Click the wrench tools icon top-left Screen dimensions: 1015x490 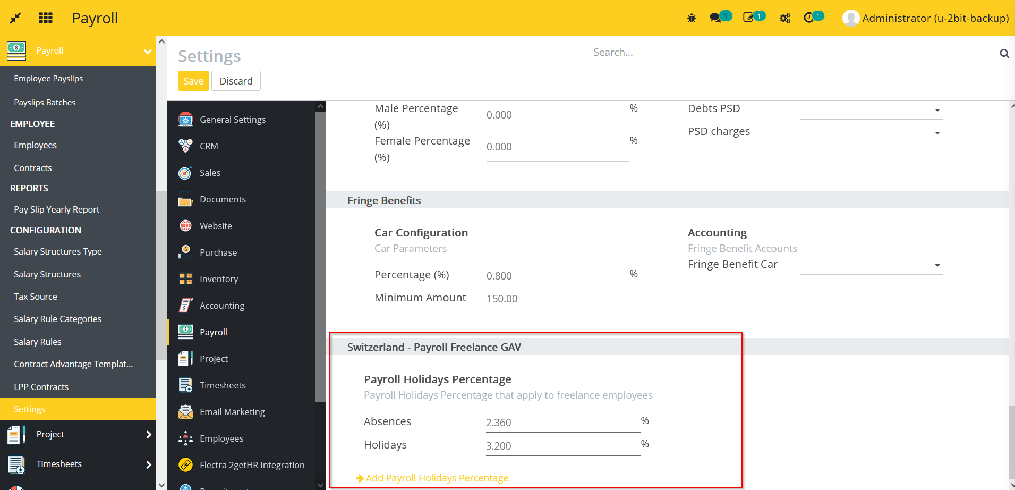[x=15, y=18]
